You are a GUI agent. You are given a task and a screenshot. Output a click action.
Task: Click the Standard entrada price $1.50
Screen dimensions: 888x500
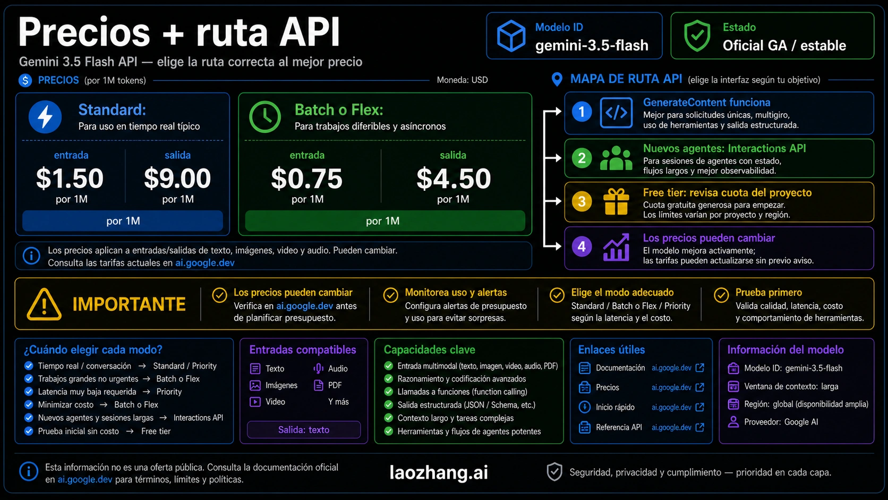pyautogui.click(x=70, y=179)
